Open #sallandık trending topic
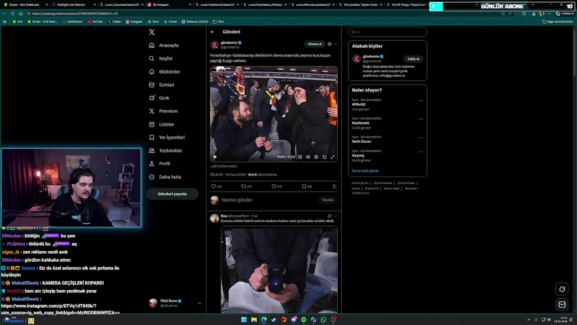Viewport: 577px width, 325px height. pos(361,123)
